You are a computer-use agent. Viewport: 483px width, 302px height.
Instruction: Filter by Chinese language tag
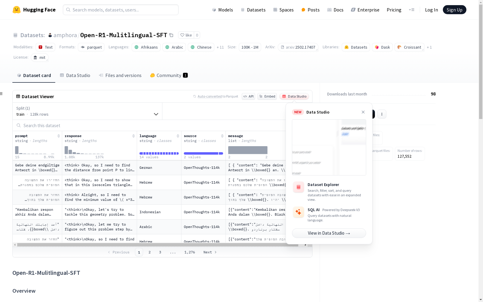[201, 47]
